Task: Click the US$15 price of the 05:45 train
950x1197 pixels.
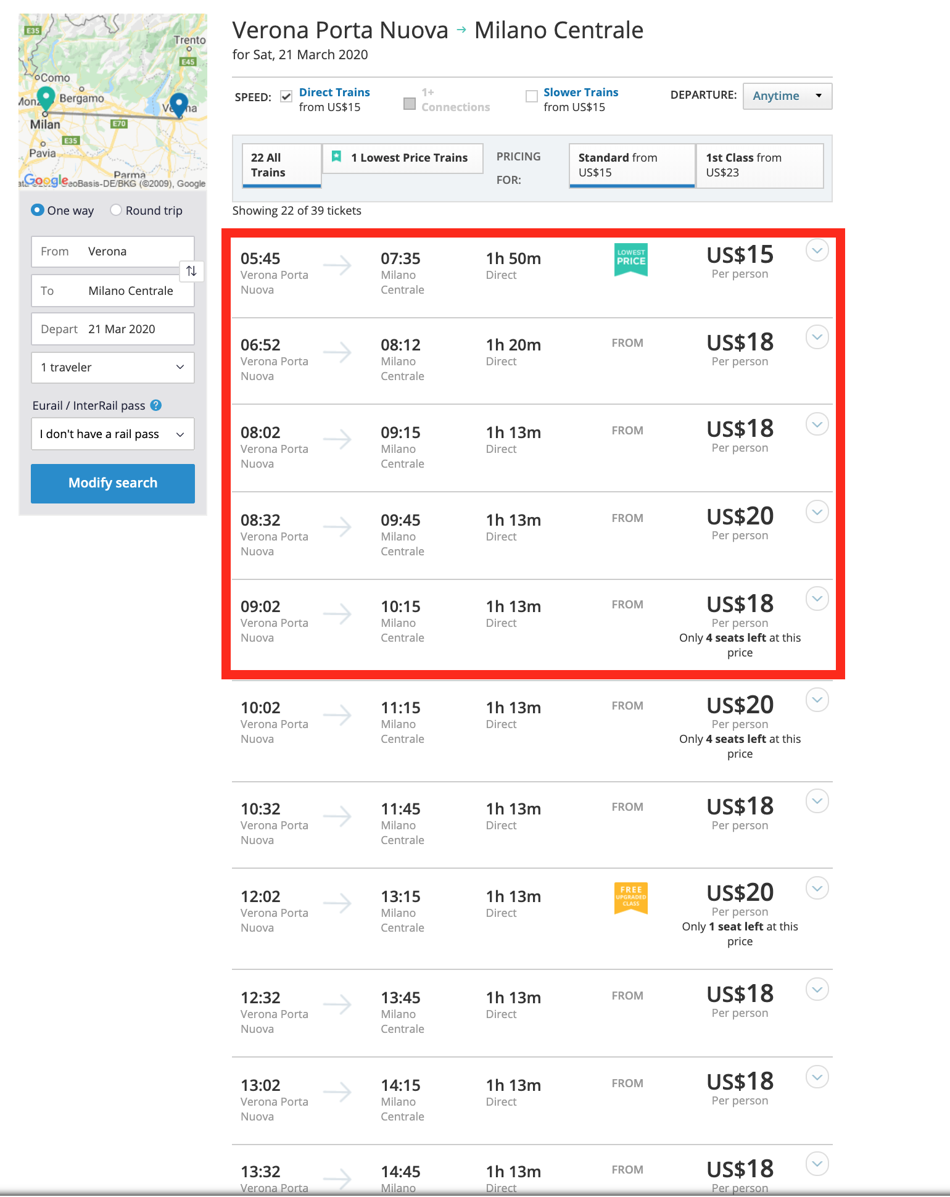Action: (x=740, y=255)
